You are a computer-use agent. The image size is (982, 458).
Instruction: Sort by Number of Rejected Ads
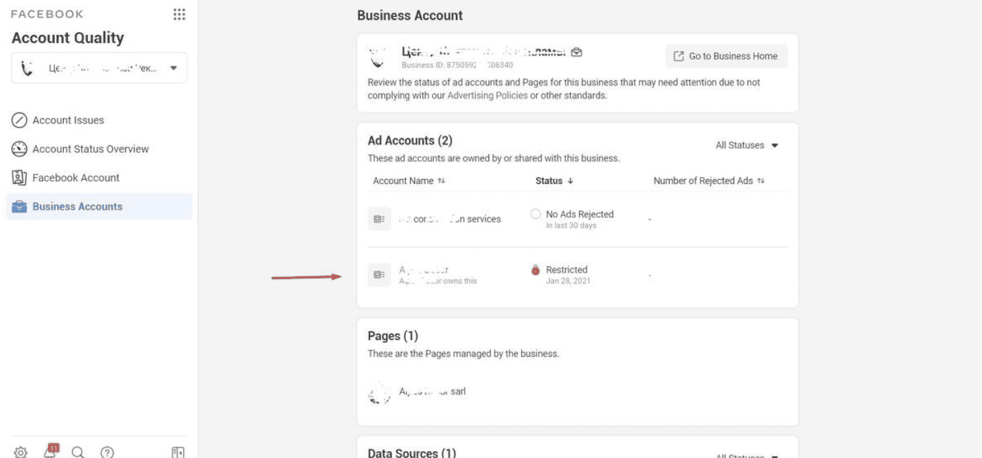[x=709, y=181]
